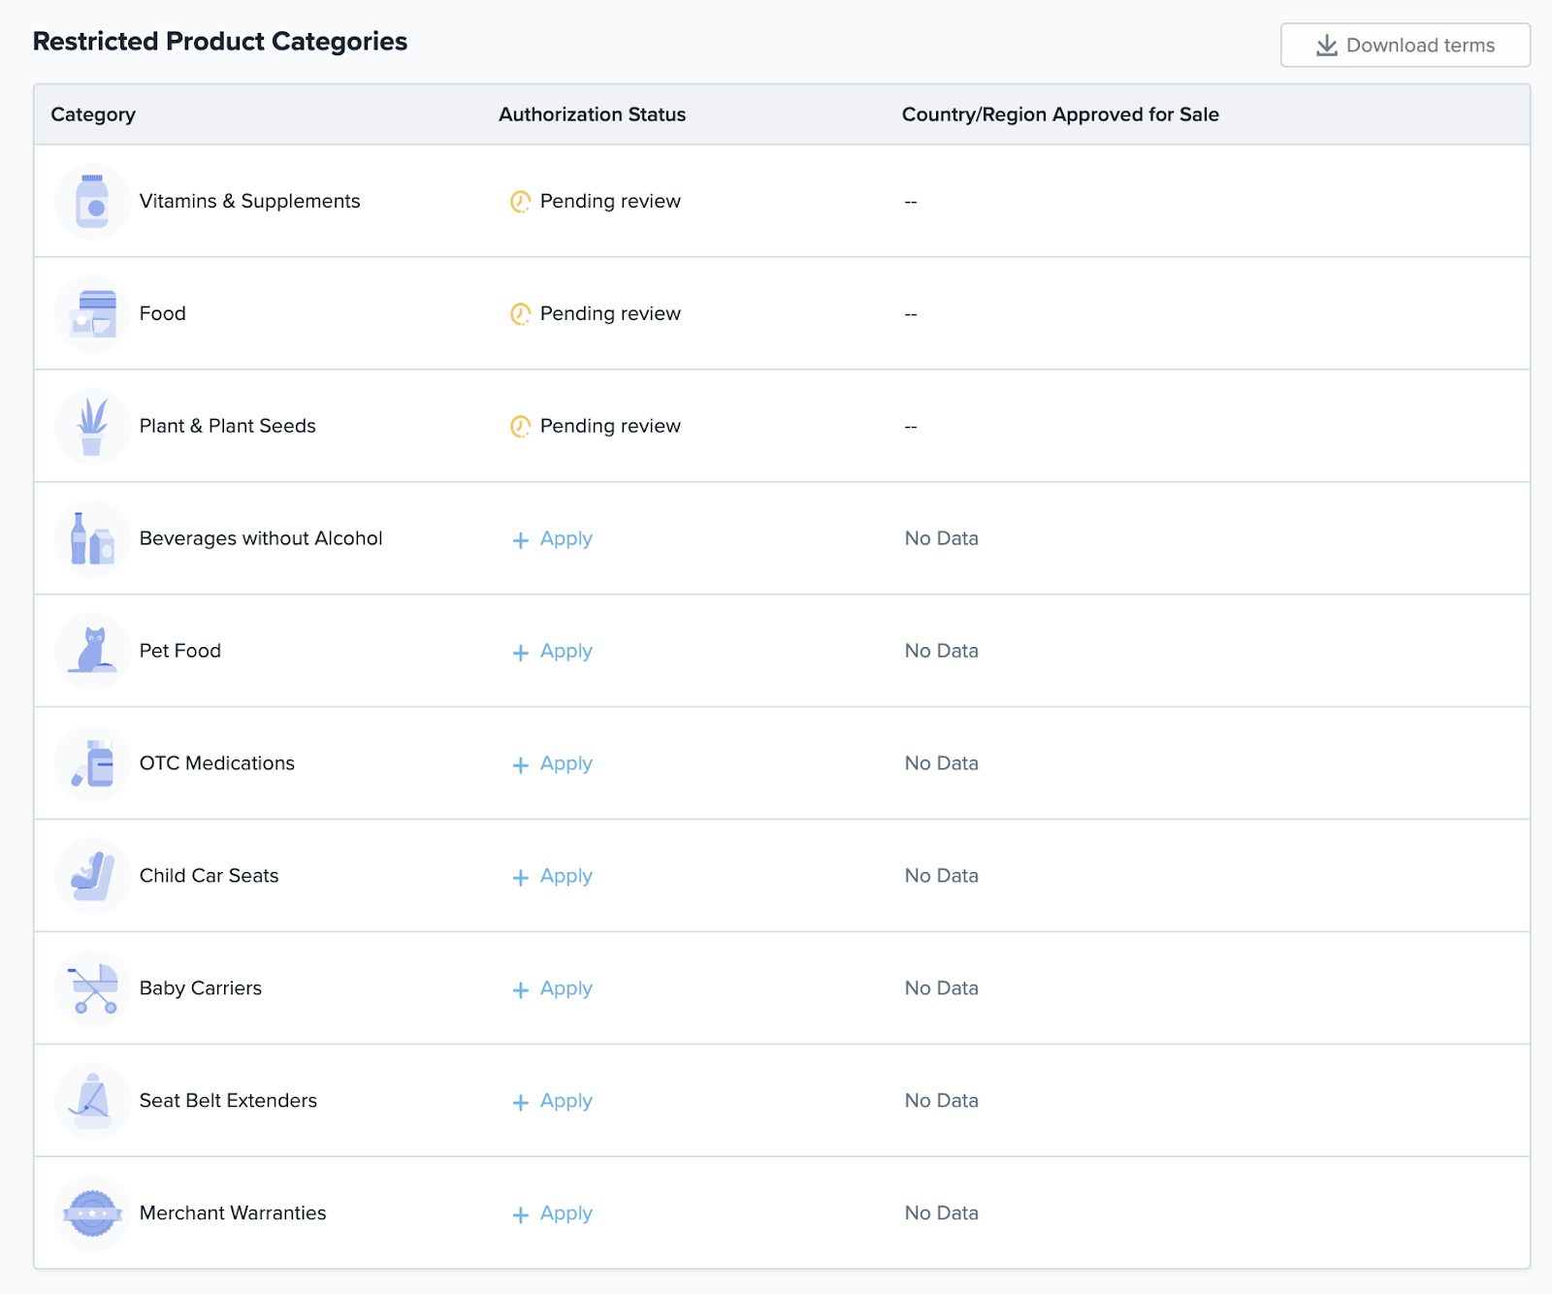Click the Vitamins & Supplements bottle icon
Image resolution: width=1552 pixels, height=1294 pixels.
click(92, 202)
